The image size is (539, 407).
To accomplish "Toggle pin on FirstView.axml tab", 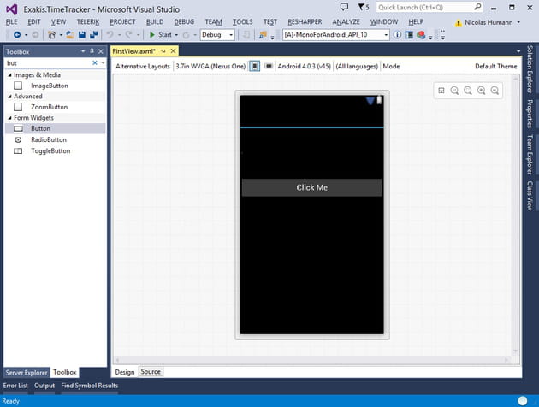I will click(163, 51).
